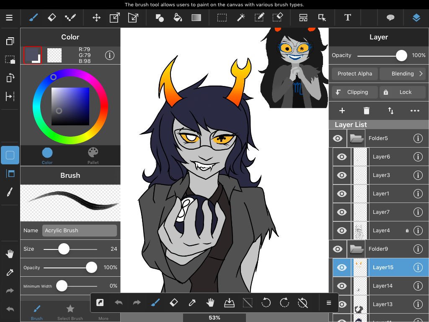Delete layer with trash icon
This screenshot has width=429, height=322.
point(366,111)
